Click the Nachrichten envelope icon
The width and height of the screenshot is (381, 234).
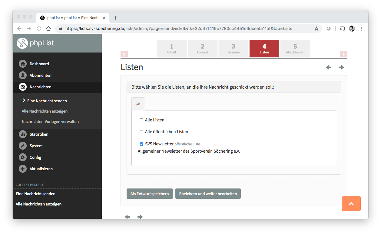click(x=23, y=87)
